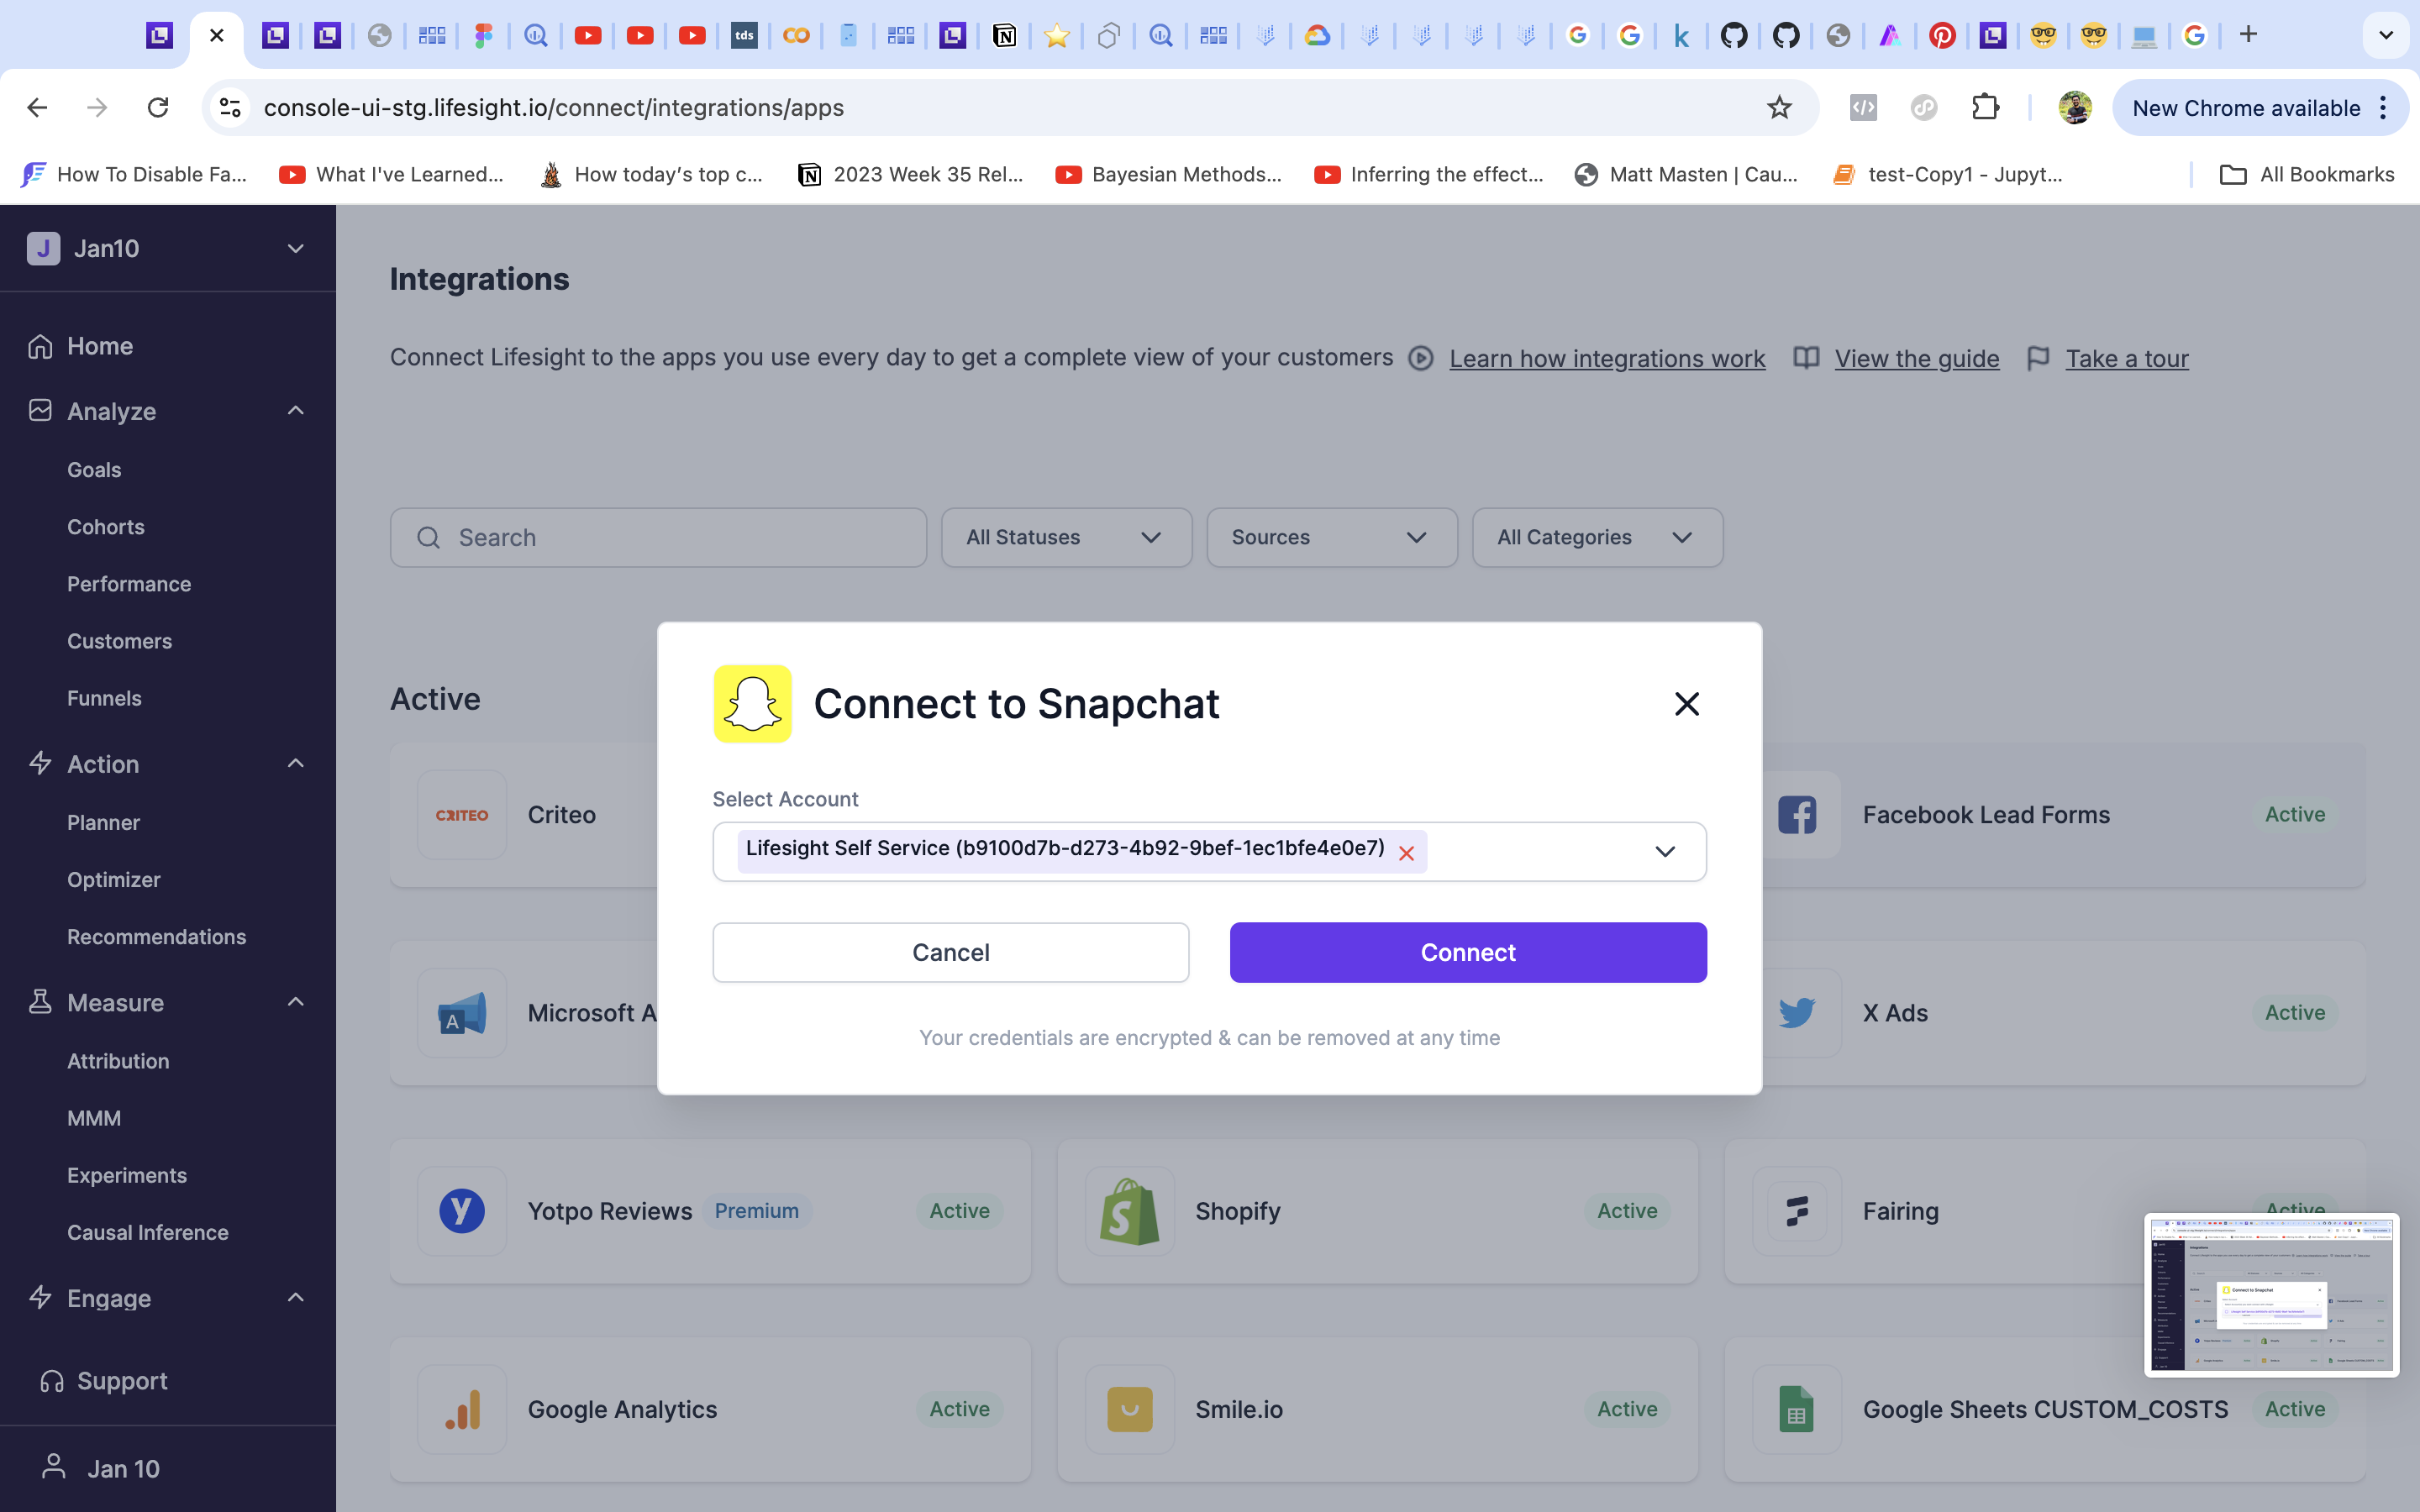Click the Snapchat ghost logo
Viewport: 2420px width, 1512px height.
(x=752, y=704)
